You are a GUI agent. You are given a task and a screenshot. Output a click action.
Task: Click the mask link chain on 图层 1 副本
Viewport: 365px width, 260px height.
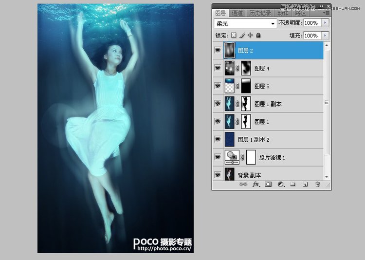[237, 104]
